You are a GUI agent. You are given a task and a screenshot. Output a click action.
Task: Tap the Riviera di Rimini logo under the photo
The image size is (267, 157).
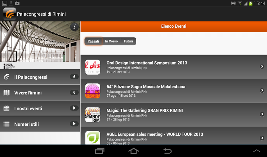pos(9,66)
